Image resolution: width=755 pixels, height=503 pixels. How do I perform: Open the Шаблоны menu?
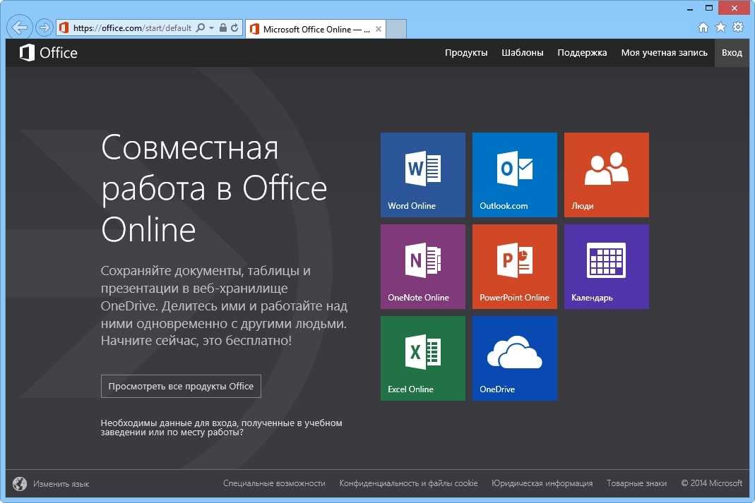coord(523,52)
